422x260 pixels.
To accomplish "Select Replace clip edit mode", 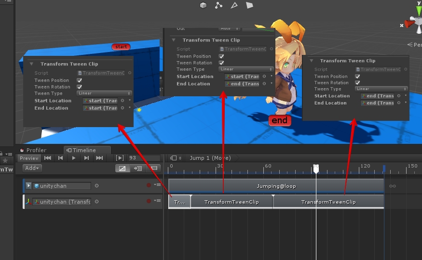I will [153, 169].
